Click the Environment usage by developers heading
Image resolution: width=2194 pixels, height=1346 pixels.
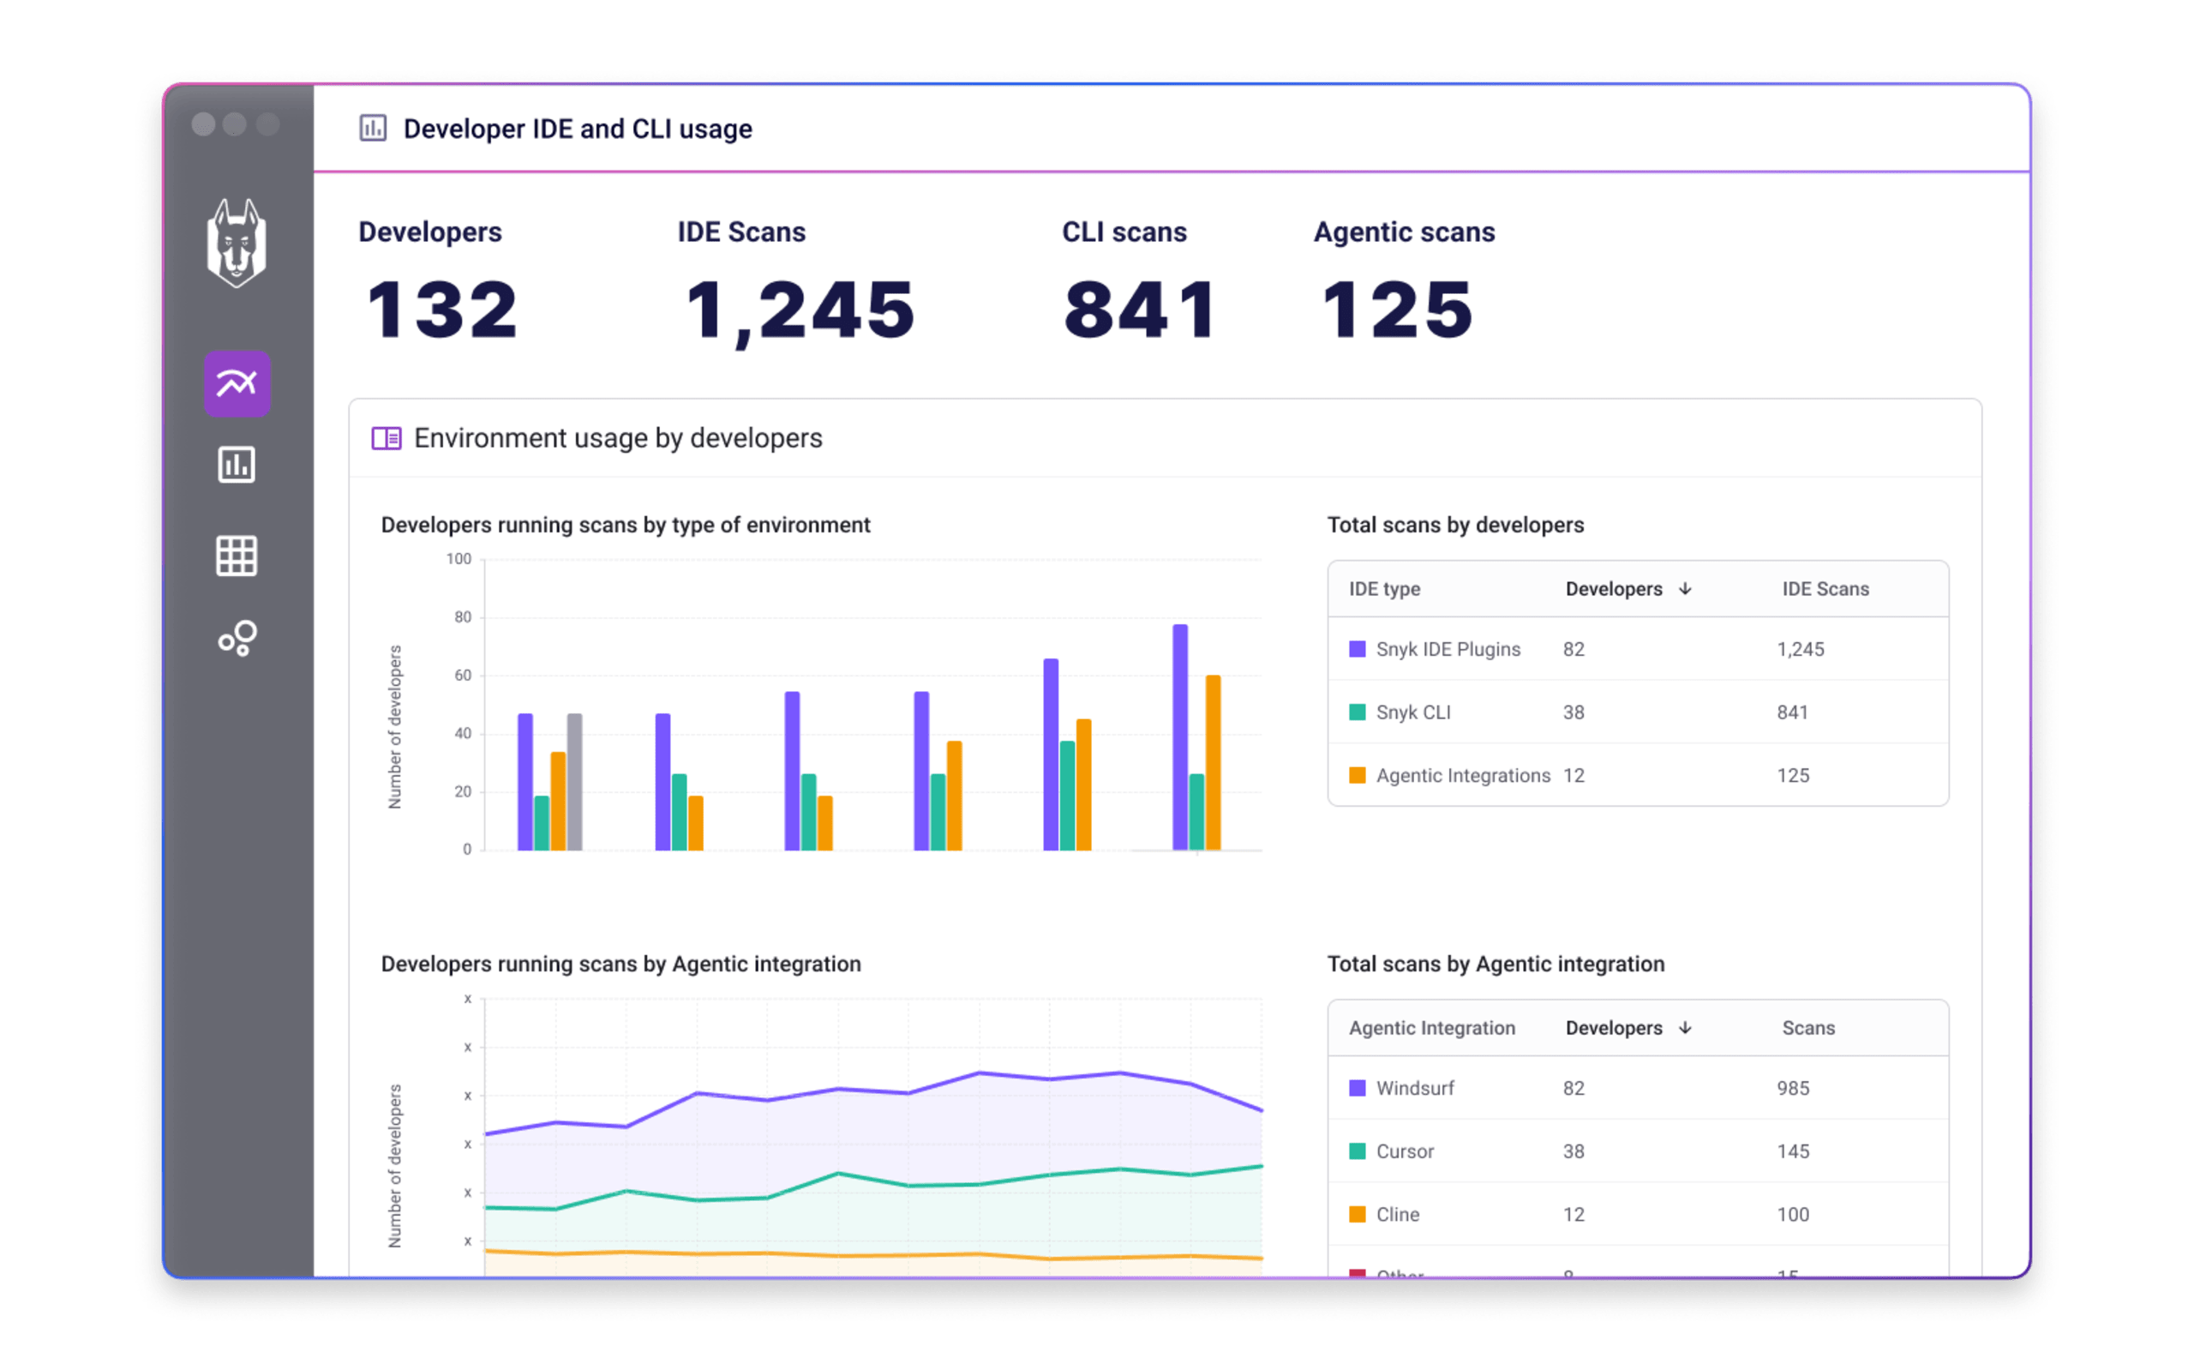tap(618, 438)
